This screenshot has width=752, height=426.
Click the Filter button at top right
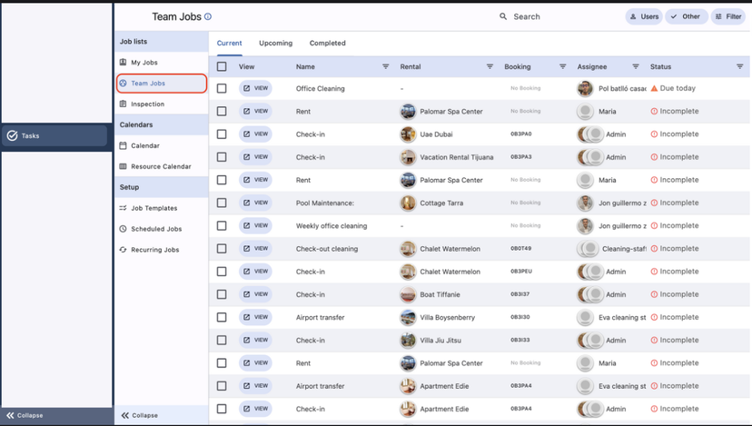pyautogui.click(x=727, y=16)
